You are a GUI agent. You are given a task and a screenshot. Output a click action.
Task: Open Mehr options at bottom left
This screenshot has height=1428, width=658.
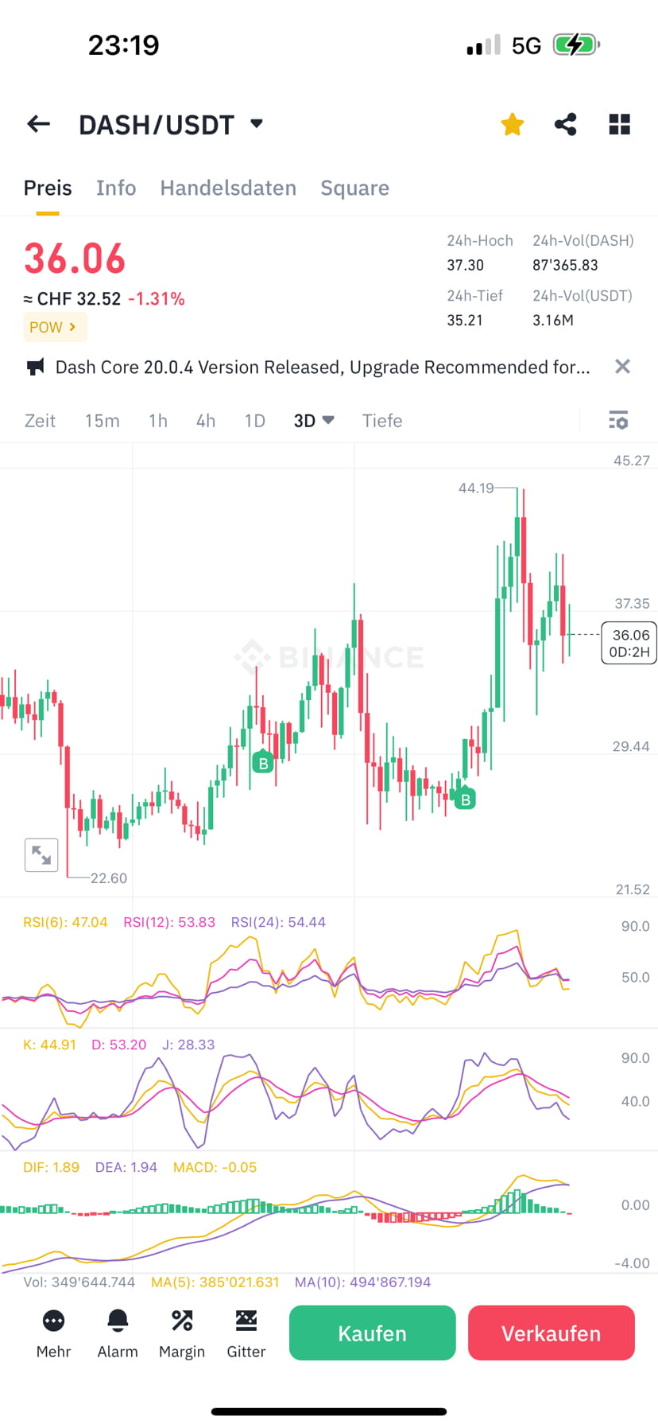(x=53, y=1333)
